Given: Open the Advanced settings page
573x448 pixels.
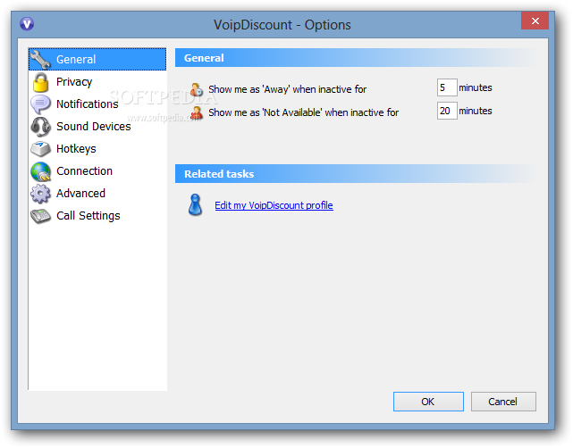Looking at the screenshot, I should coord(80,194).
